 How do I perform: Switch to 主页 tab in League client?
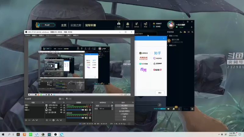(x=64, y=25)
